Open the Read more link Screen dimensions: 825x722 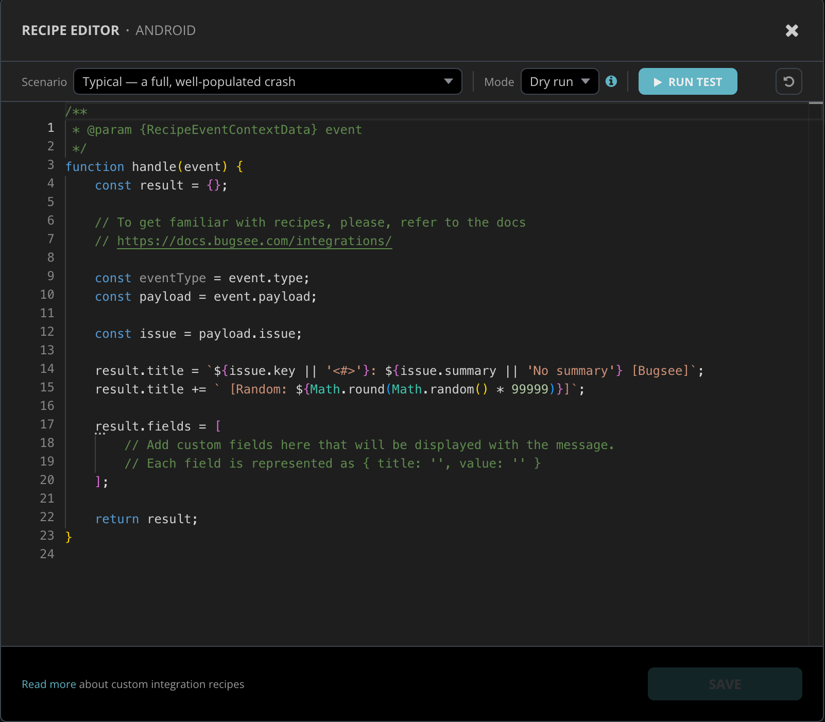point(49,684)
